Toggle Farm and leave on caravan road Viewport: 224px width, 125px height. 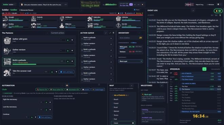pos(67,72)
